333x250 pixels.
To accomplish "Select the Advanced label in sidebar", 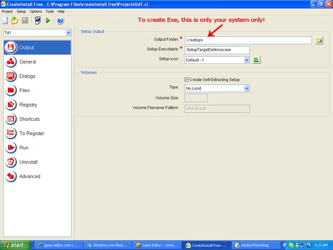I will (30, 176).
